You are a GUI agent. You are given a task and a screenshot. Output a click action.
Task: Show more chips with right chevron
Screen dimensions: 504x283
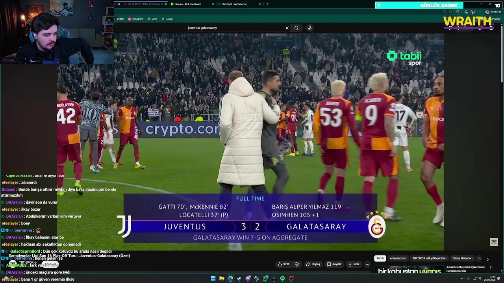[487, 259]
